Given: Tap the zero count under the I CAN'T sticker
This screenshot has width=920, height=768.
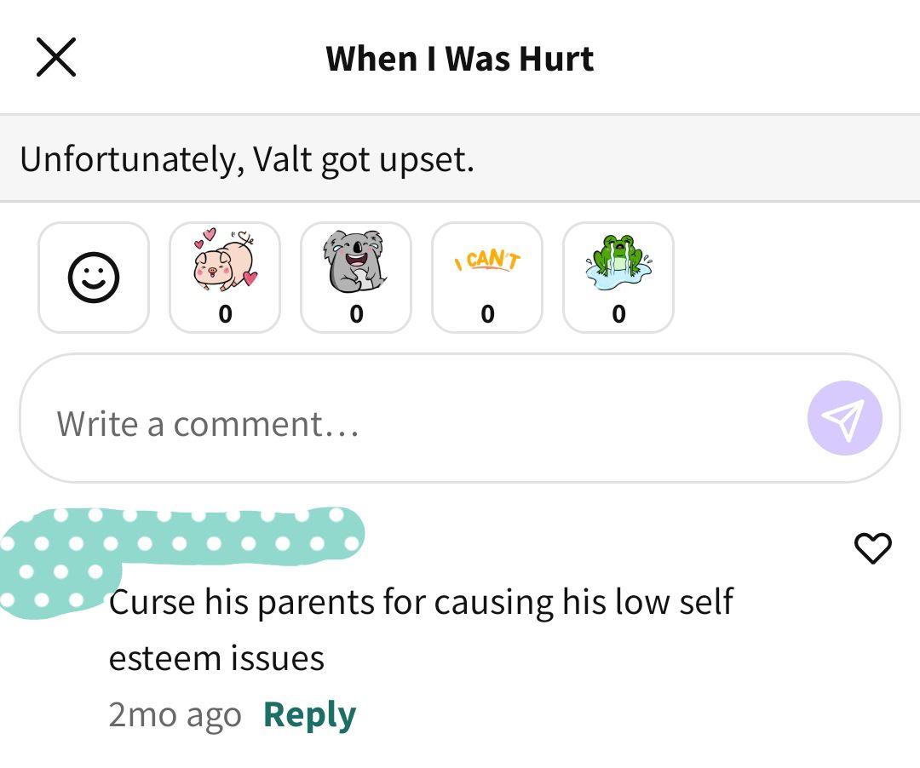Looking at the screenshot, I should tap(487, 314).
